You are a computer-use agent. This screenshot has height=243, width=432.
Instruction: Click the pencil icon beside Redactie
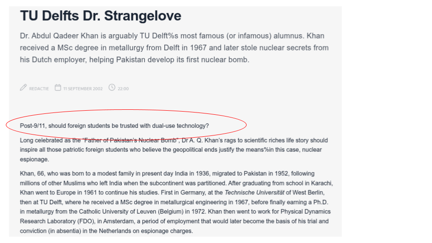coord(23,88)
